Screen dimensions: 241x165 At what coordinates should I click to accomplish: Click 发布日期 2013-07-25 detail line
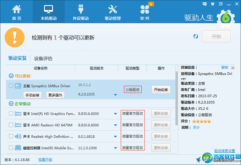(x=199, y=96)
